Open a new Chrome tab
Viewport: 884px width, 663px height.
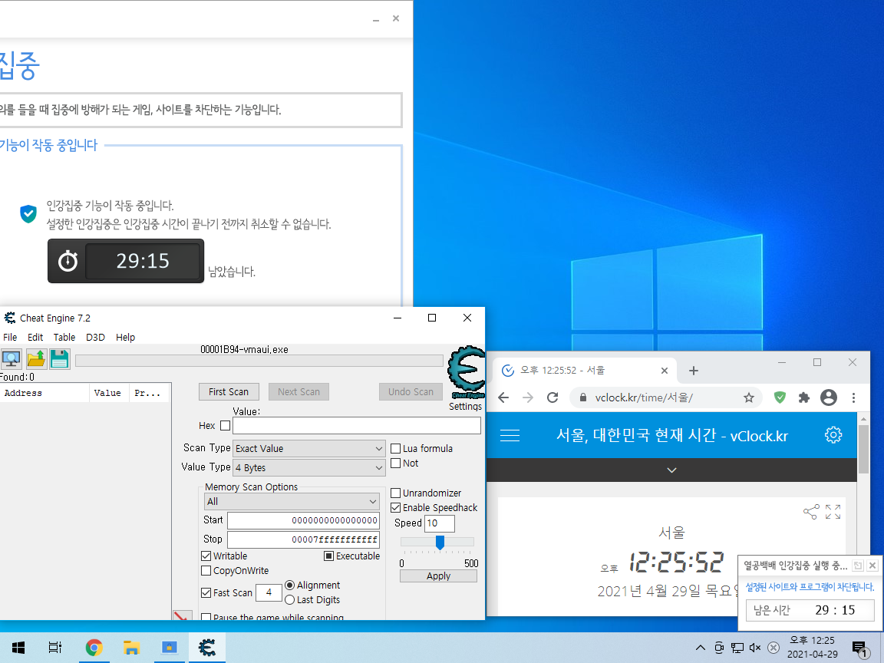point(694,371)
